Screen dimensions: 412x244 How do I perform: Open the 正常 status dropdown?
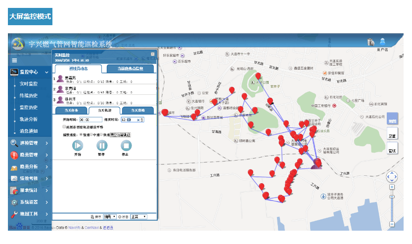click(x=138, y=216)
